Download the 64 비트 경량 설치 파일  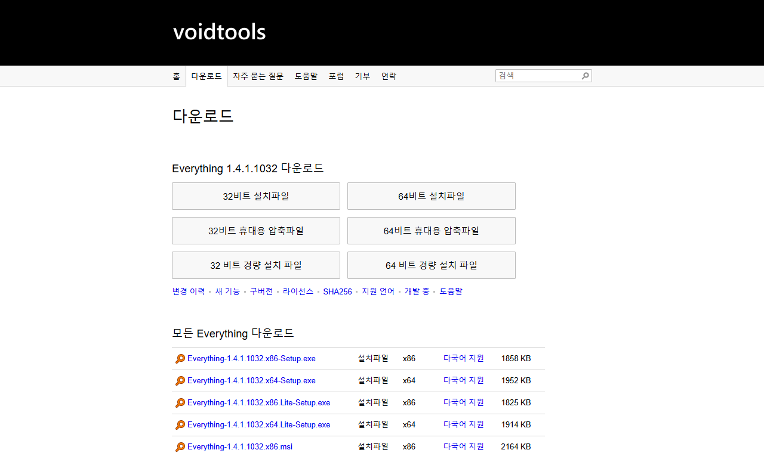coord(432,265)
